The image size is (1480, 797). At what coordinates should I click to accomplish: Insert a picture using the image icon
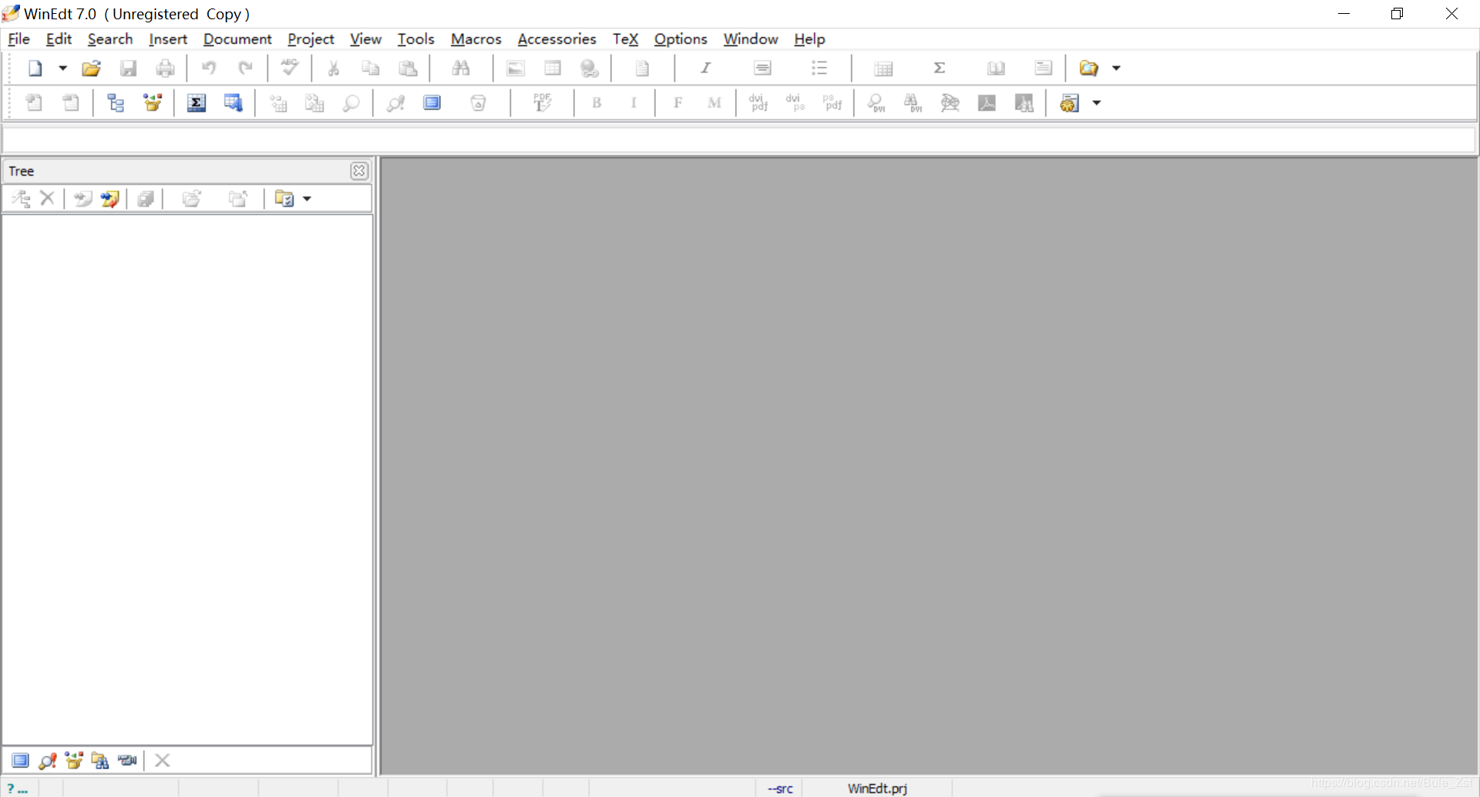click(516, 69)
